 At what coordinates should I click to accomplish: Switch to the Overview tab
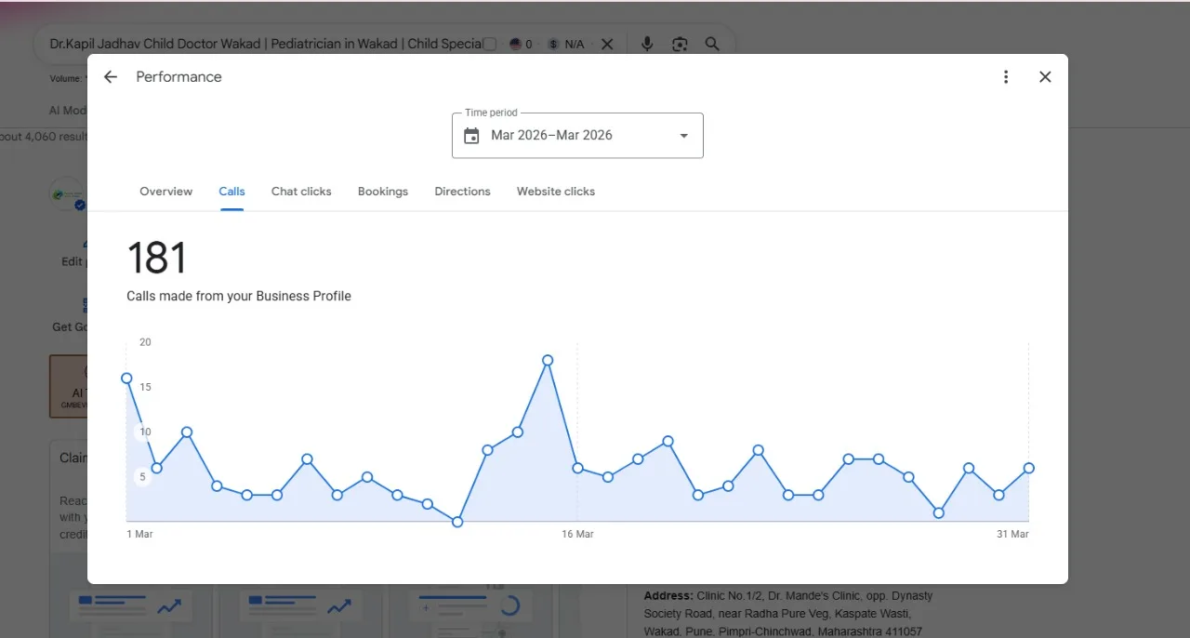click(165, 192)
